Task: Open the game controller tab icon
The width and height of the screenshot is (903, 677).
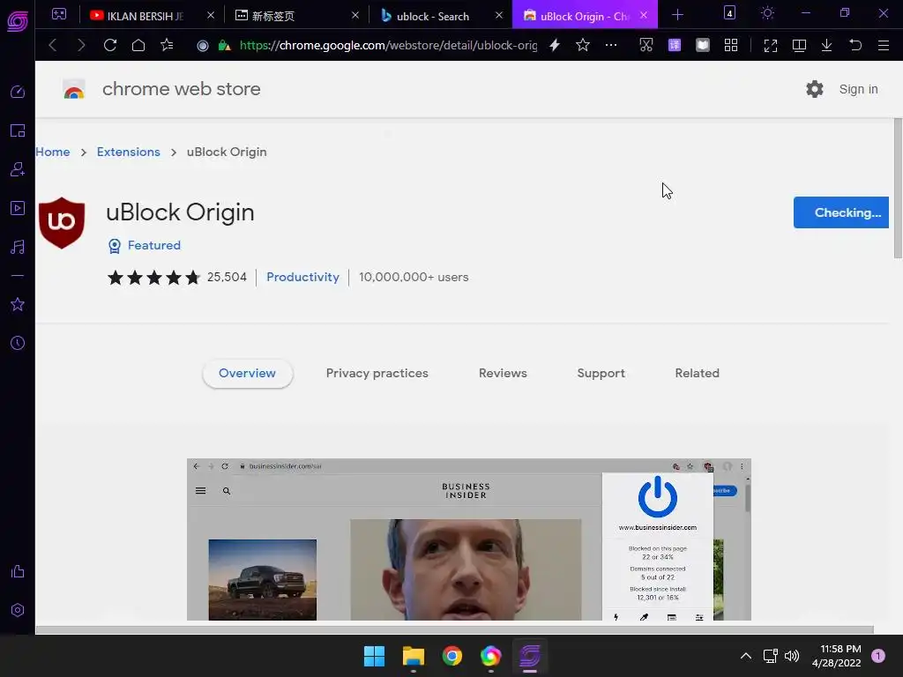Action: click(59, 14)
